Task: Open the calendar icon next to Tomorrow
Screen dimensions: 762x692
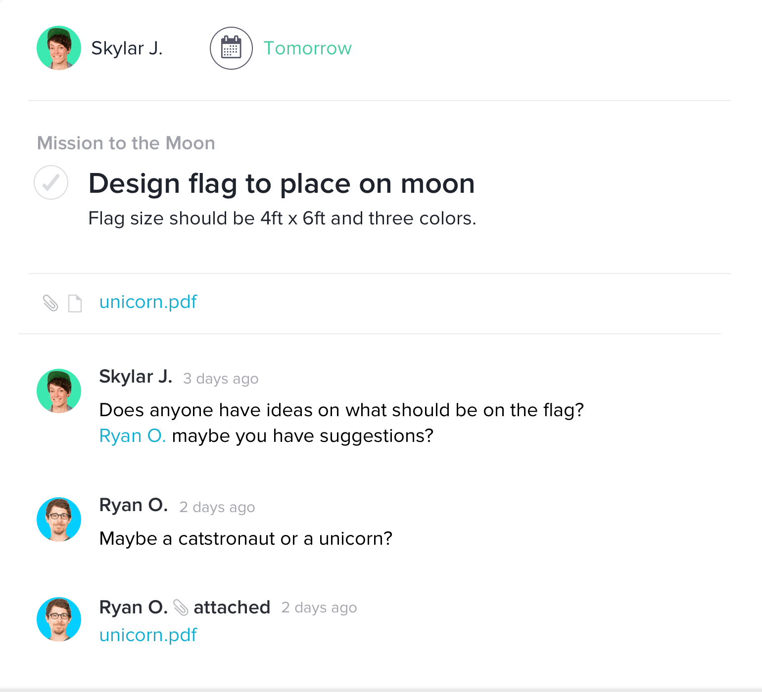Action: (x=231, y=48)
